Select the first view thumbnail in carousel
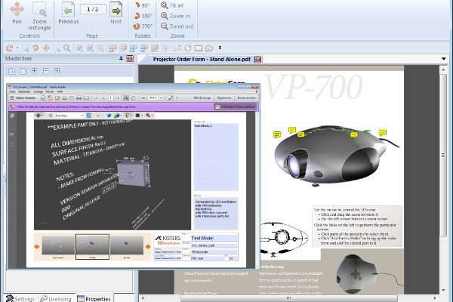The image size is (453, 302). tap(58, 245)
